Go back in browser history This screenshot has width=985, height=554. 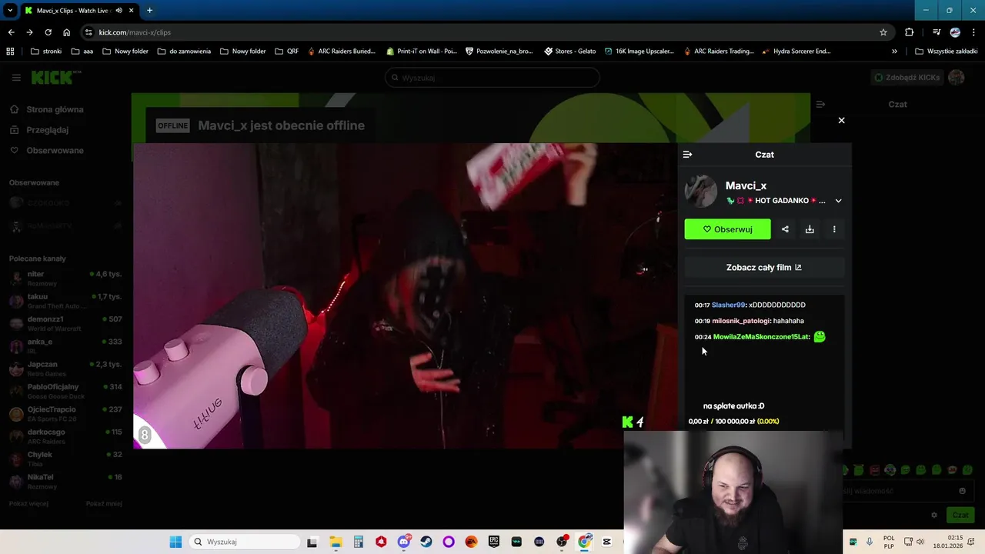[x=11, y=32]
